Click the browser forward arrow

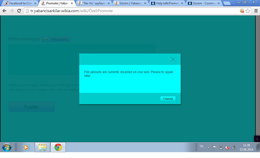click(12, 11)
